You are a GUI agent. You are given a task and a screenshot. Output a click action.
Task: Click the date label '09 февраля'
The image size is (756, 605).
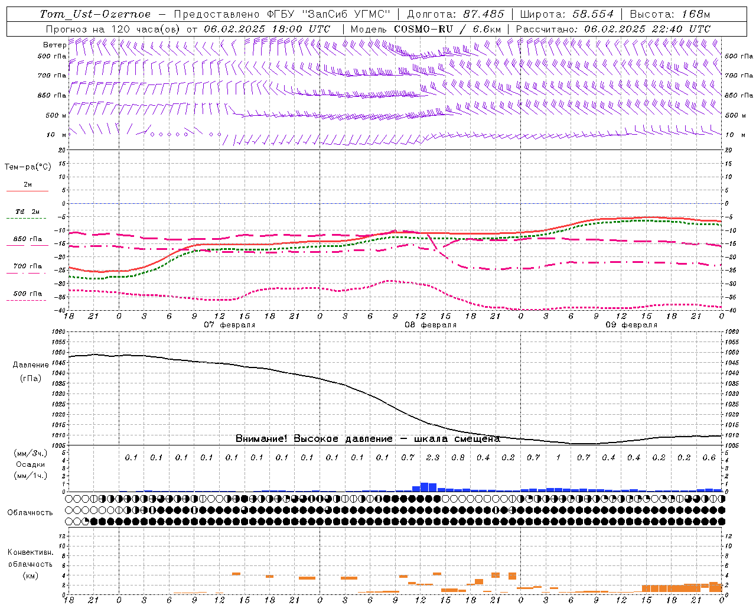[631, 325]
